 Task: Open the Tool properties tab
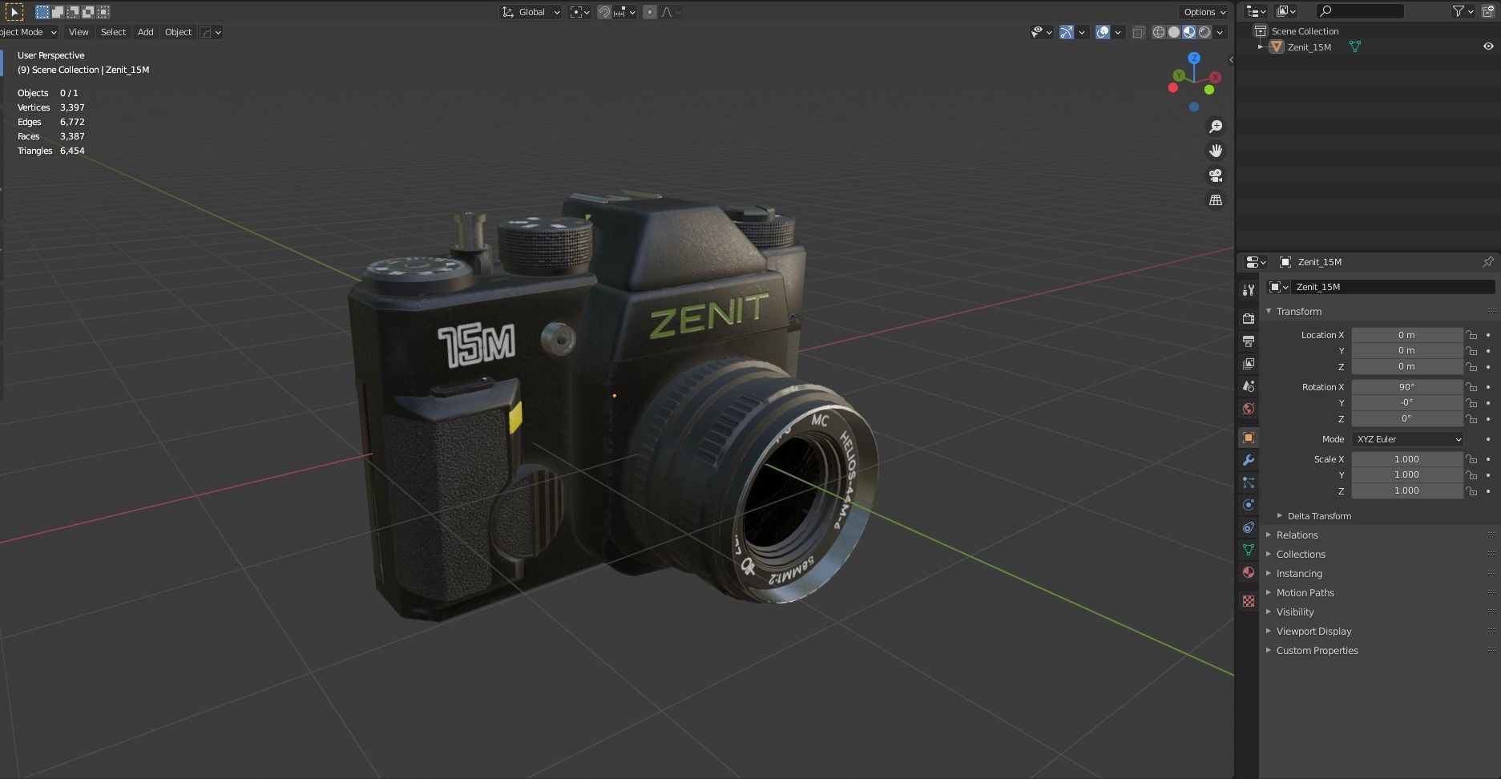pyautogui.click(x=1248, y=289)
